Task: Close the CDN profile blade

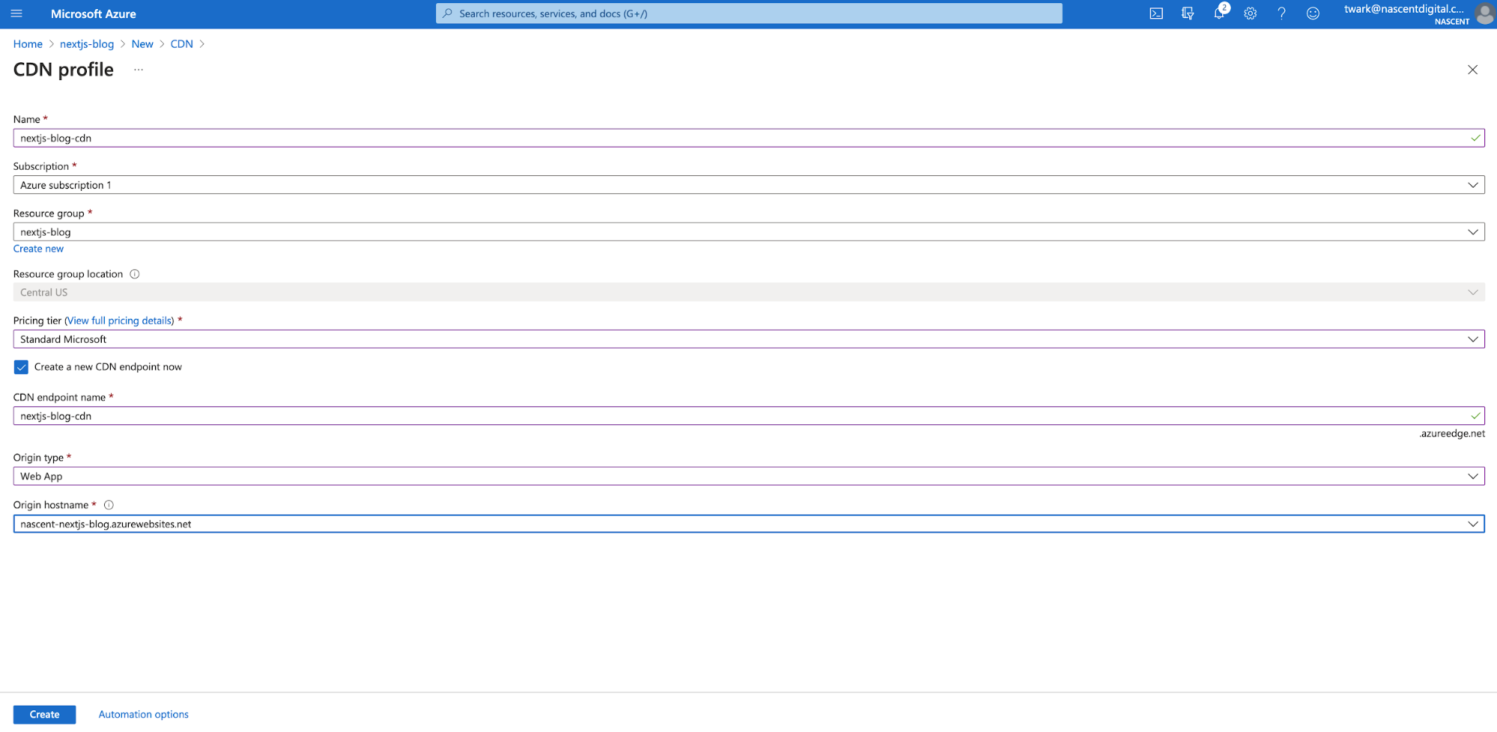Action: click(1472, 70)
